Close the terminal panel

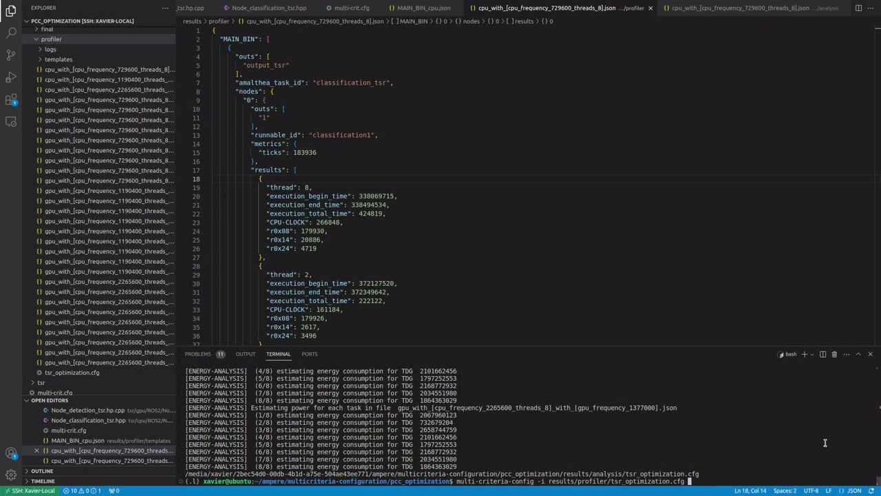click(x=870, y=354)
